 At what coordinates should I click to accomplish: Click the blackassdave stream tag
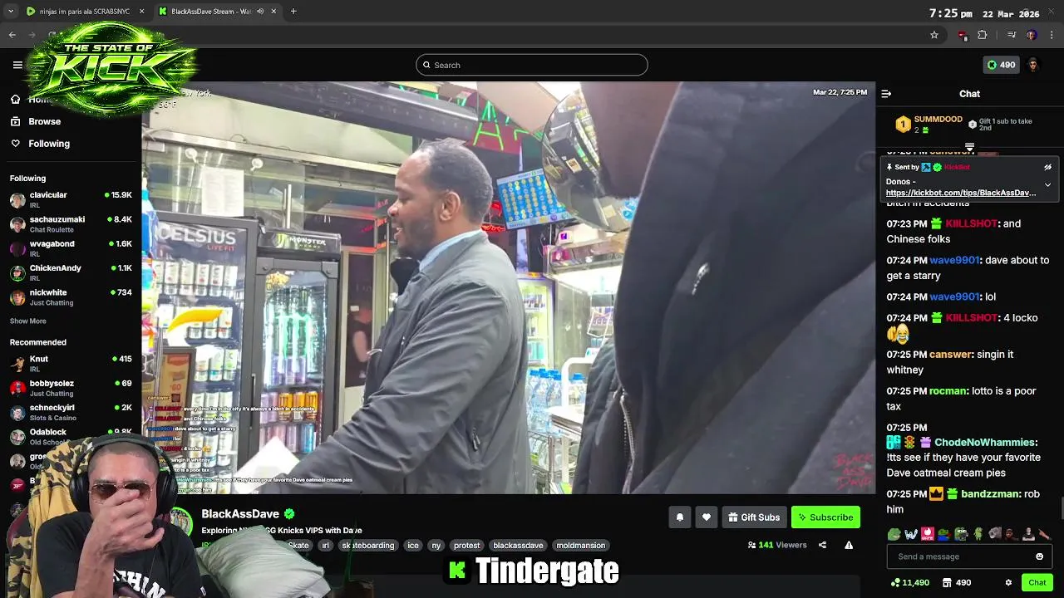pos(518,546)
